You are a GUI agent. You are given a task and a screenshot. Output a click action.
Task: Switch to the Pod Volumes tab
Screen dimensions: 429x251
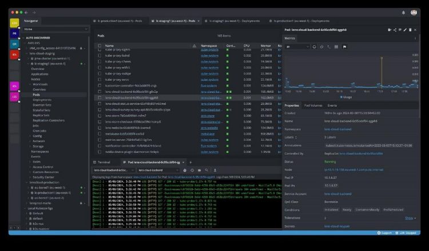click(x=313, y=105)
